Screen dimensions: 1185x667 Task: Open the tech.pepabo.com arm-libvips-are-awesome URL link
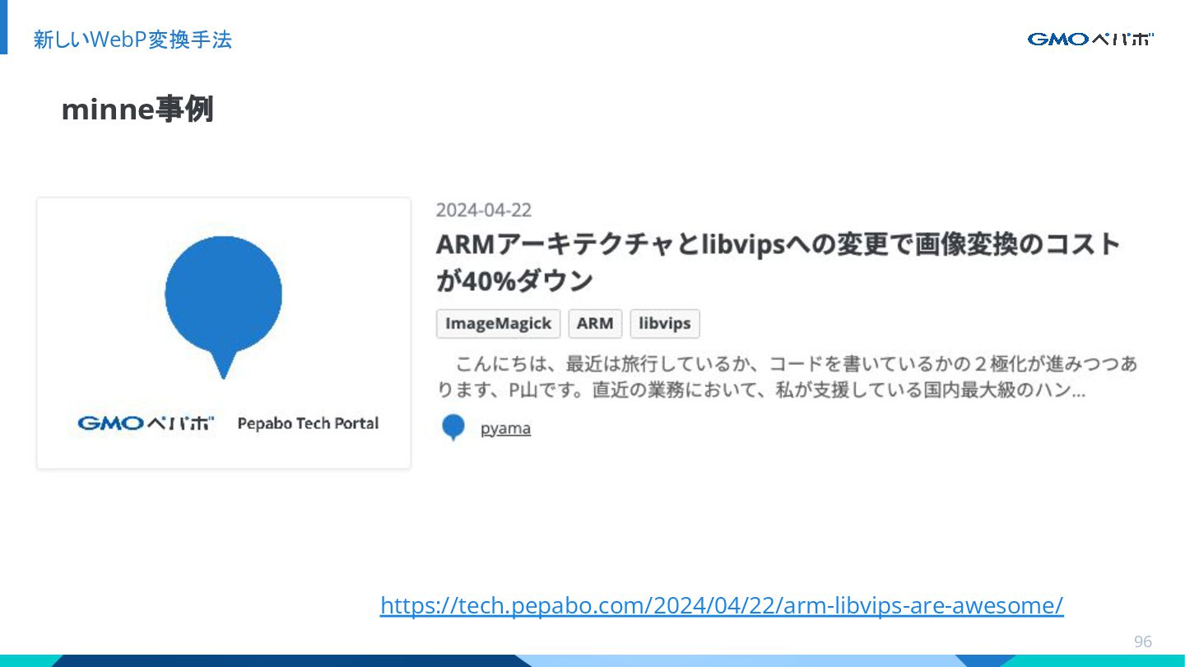[722, 606]
